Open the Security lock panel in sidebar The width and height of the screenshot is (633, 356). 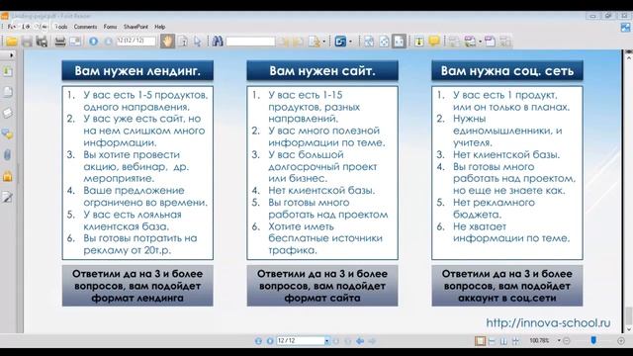click(x=8, y=176)
